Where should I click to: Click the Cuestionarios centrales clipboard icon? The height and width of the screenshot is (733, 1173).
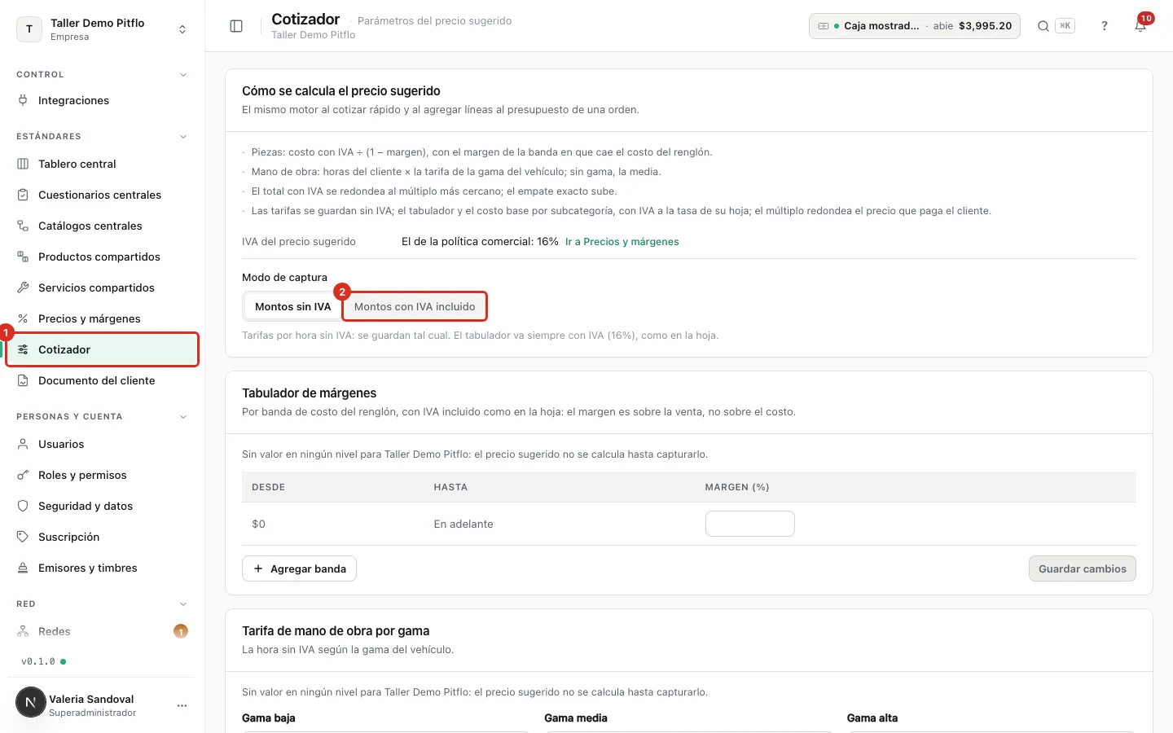point(23,195)
